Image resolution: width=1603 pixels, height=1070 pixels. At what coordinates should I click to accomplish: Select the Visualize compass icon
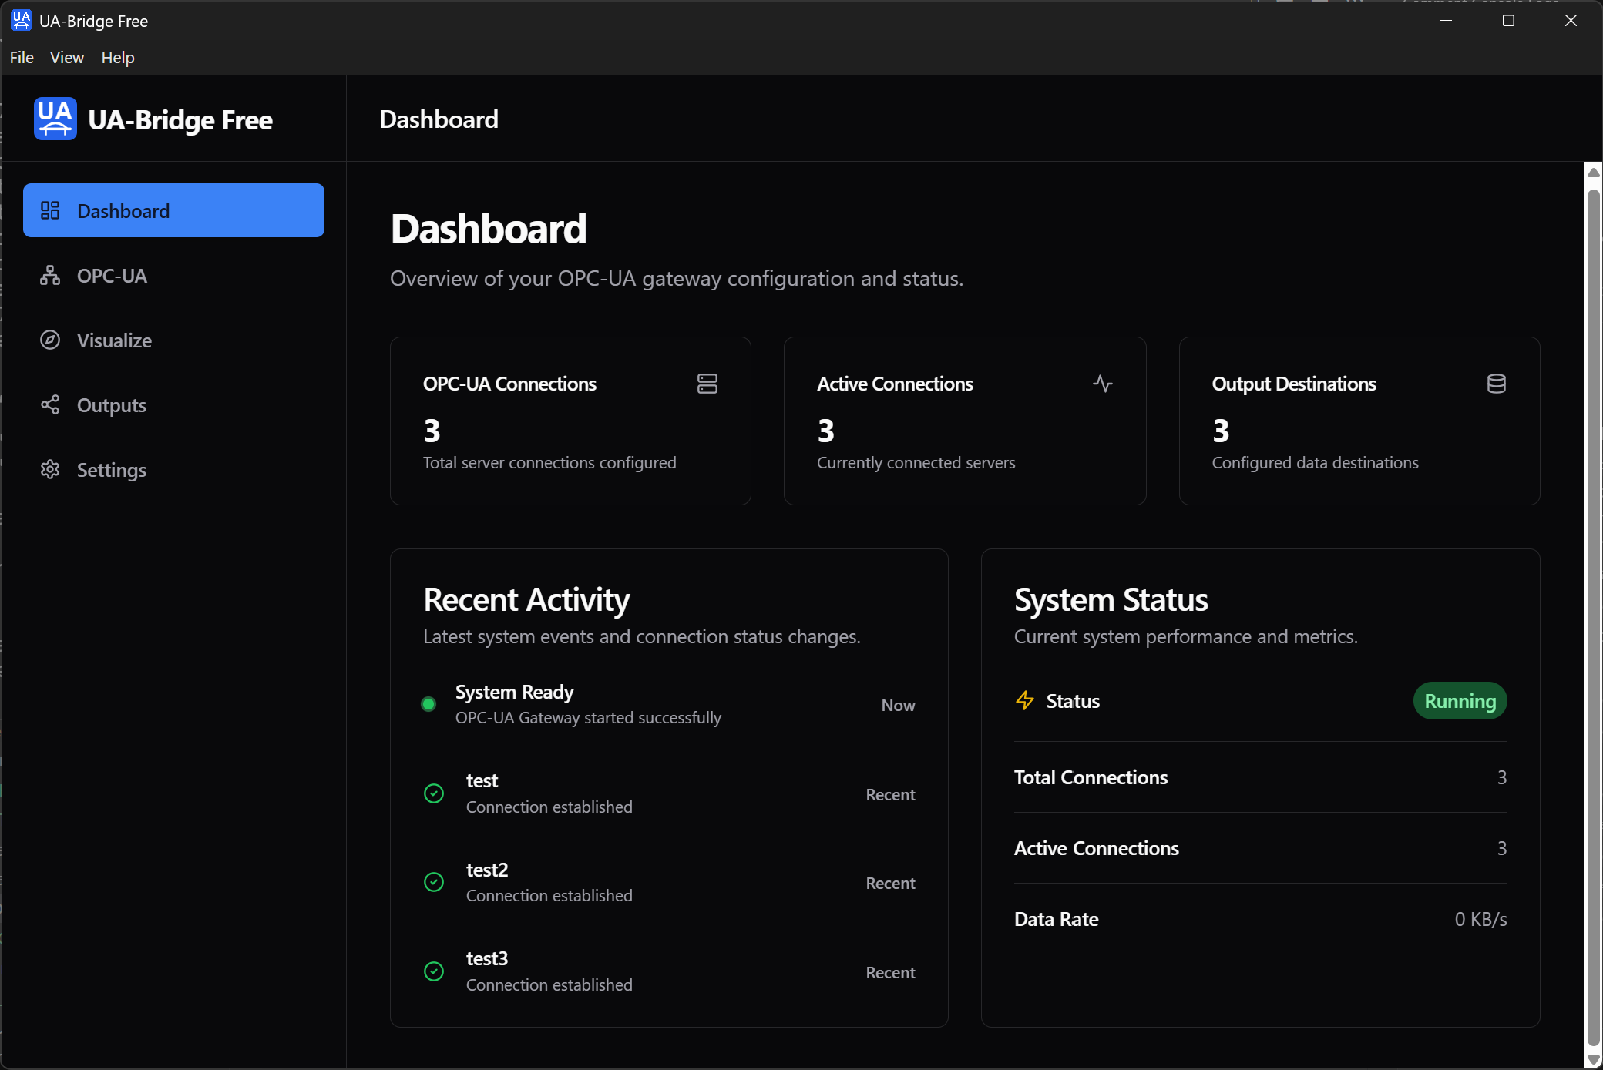pos(50,340)
